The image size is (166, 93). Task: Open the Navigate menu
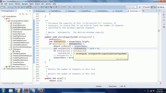[x=25, y=4]
